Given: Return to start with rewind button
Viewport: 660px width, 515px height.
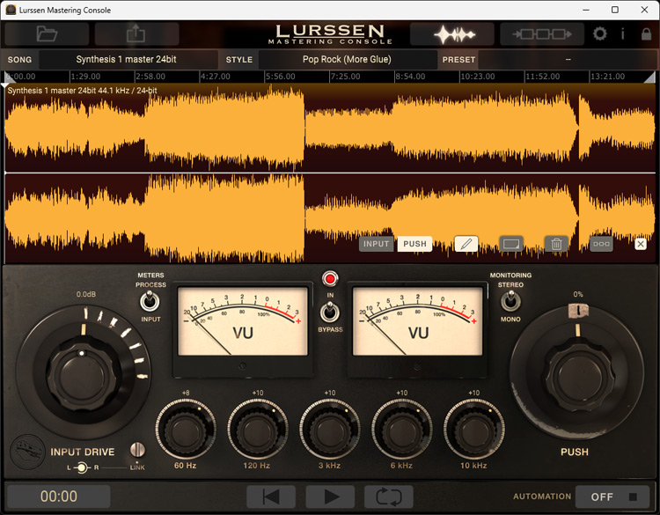Looking at the screenshot, I should pyautogui.click(x=271, y=497).
